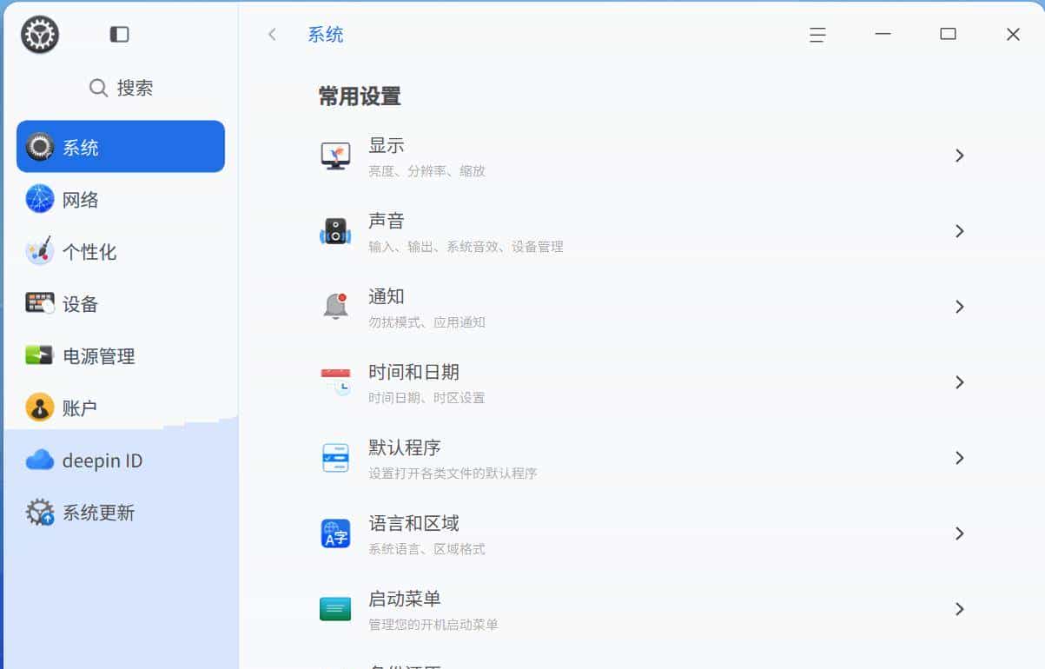Select the 个性化 personalization brush icon
This screenshot has width=1045, height=669.
pyautogui.click(x=38, y=251)
